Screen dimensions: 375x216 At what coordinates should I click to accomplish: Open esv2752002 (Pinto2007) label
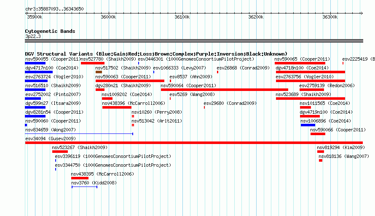click(53, 94)
